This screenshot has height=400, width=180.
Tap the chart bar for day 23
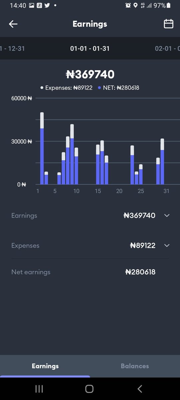click(132, 165)
